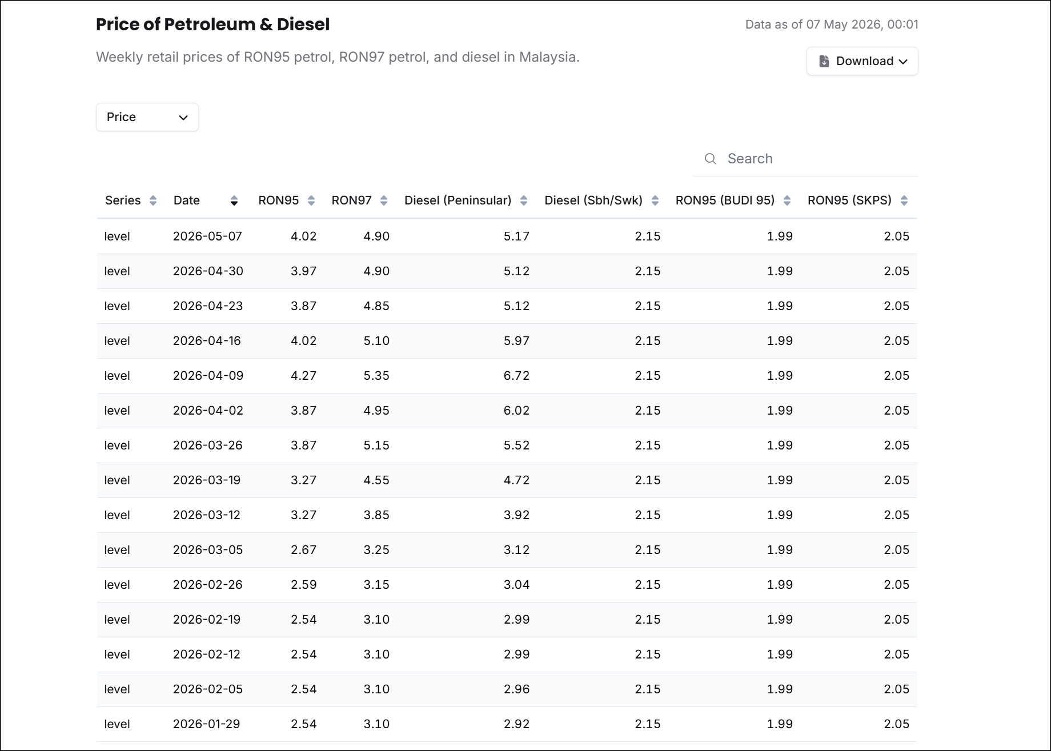Click the search magnifier icon
The image size is (1051, 751).
711,159
